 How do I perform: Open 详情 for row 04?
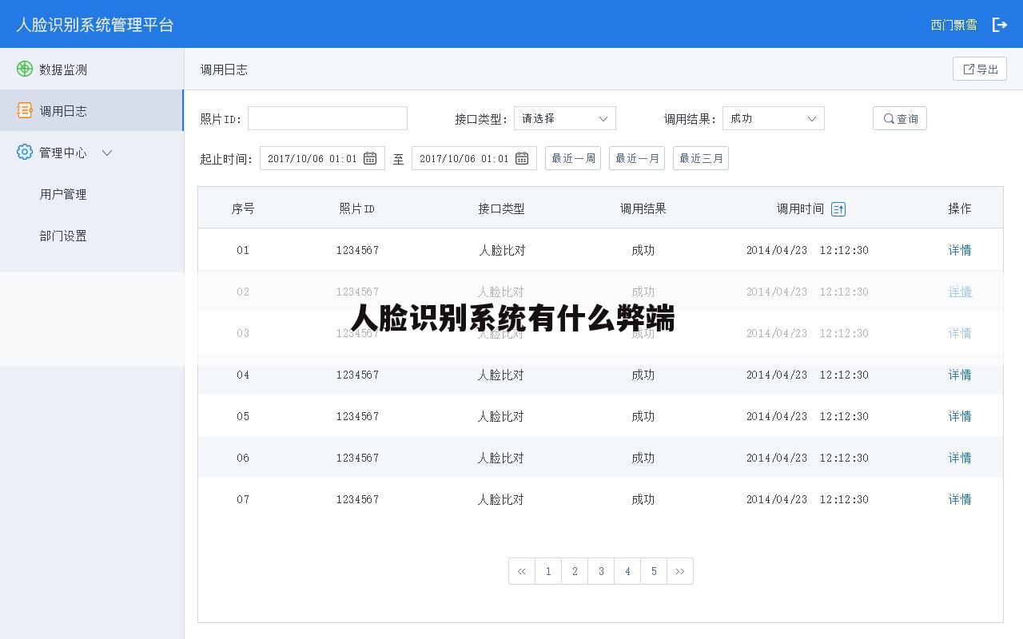point(960,375)
